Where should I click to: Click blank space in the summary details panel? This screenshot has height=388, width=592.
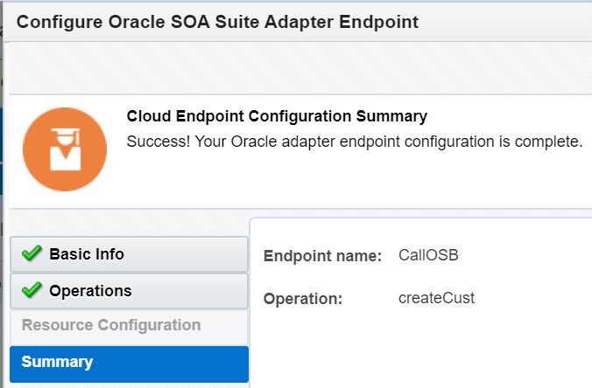pyautogui.click(x=438, y=350)
